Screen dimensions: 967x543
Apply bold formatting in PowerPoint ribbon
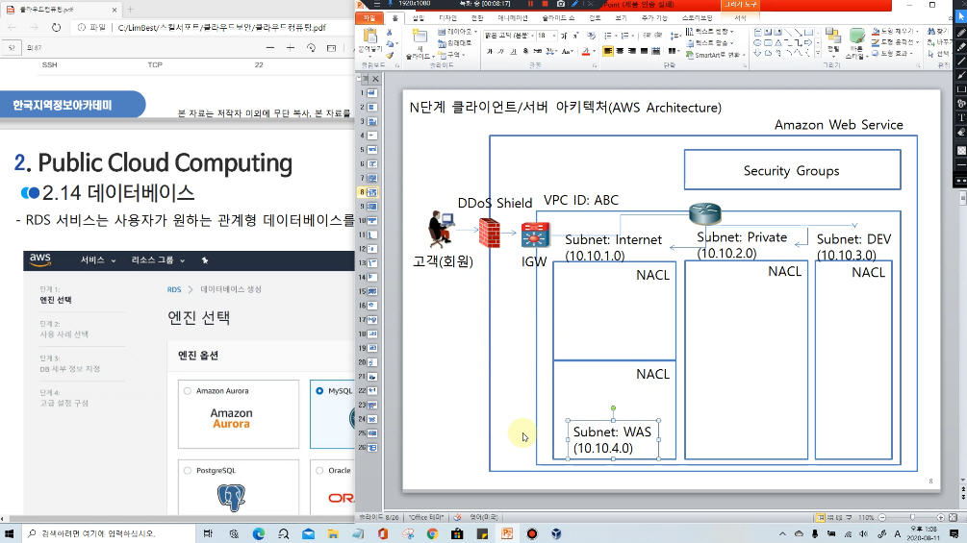pos(489,52)
